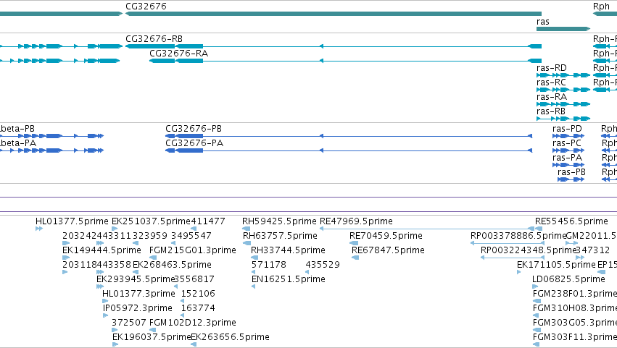Select EST EK149444.5prime label
This screenshot has height=348, width=617.
click(102, 250)
